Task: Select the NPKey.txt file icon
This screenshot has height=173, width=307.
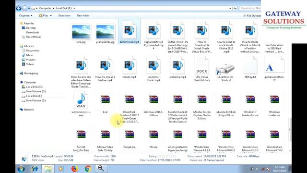Action: click(250, 65)
